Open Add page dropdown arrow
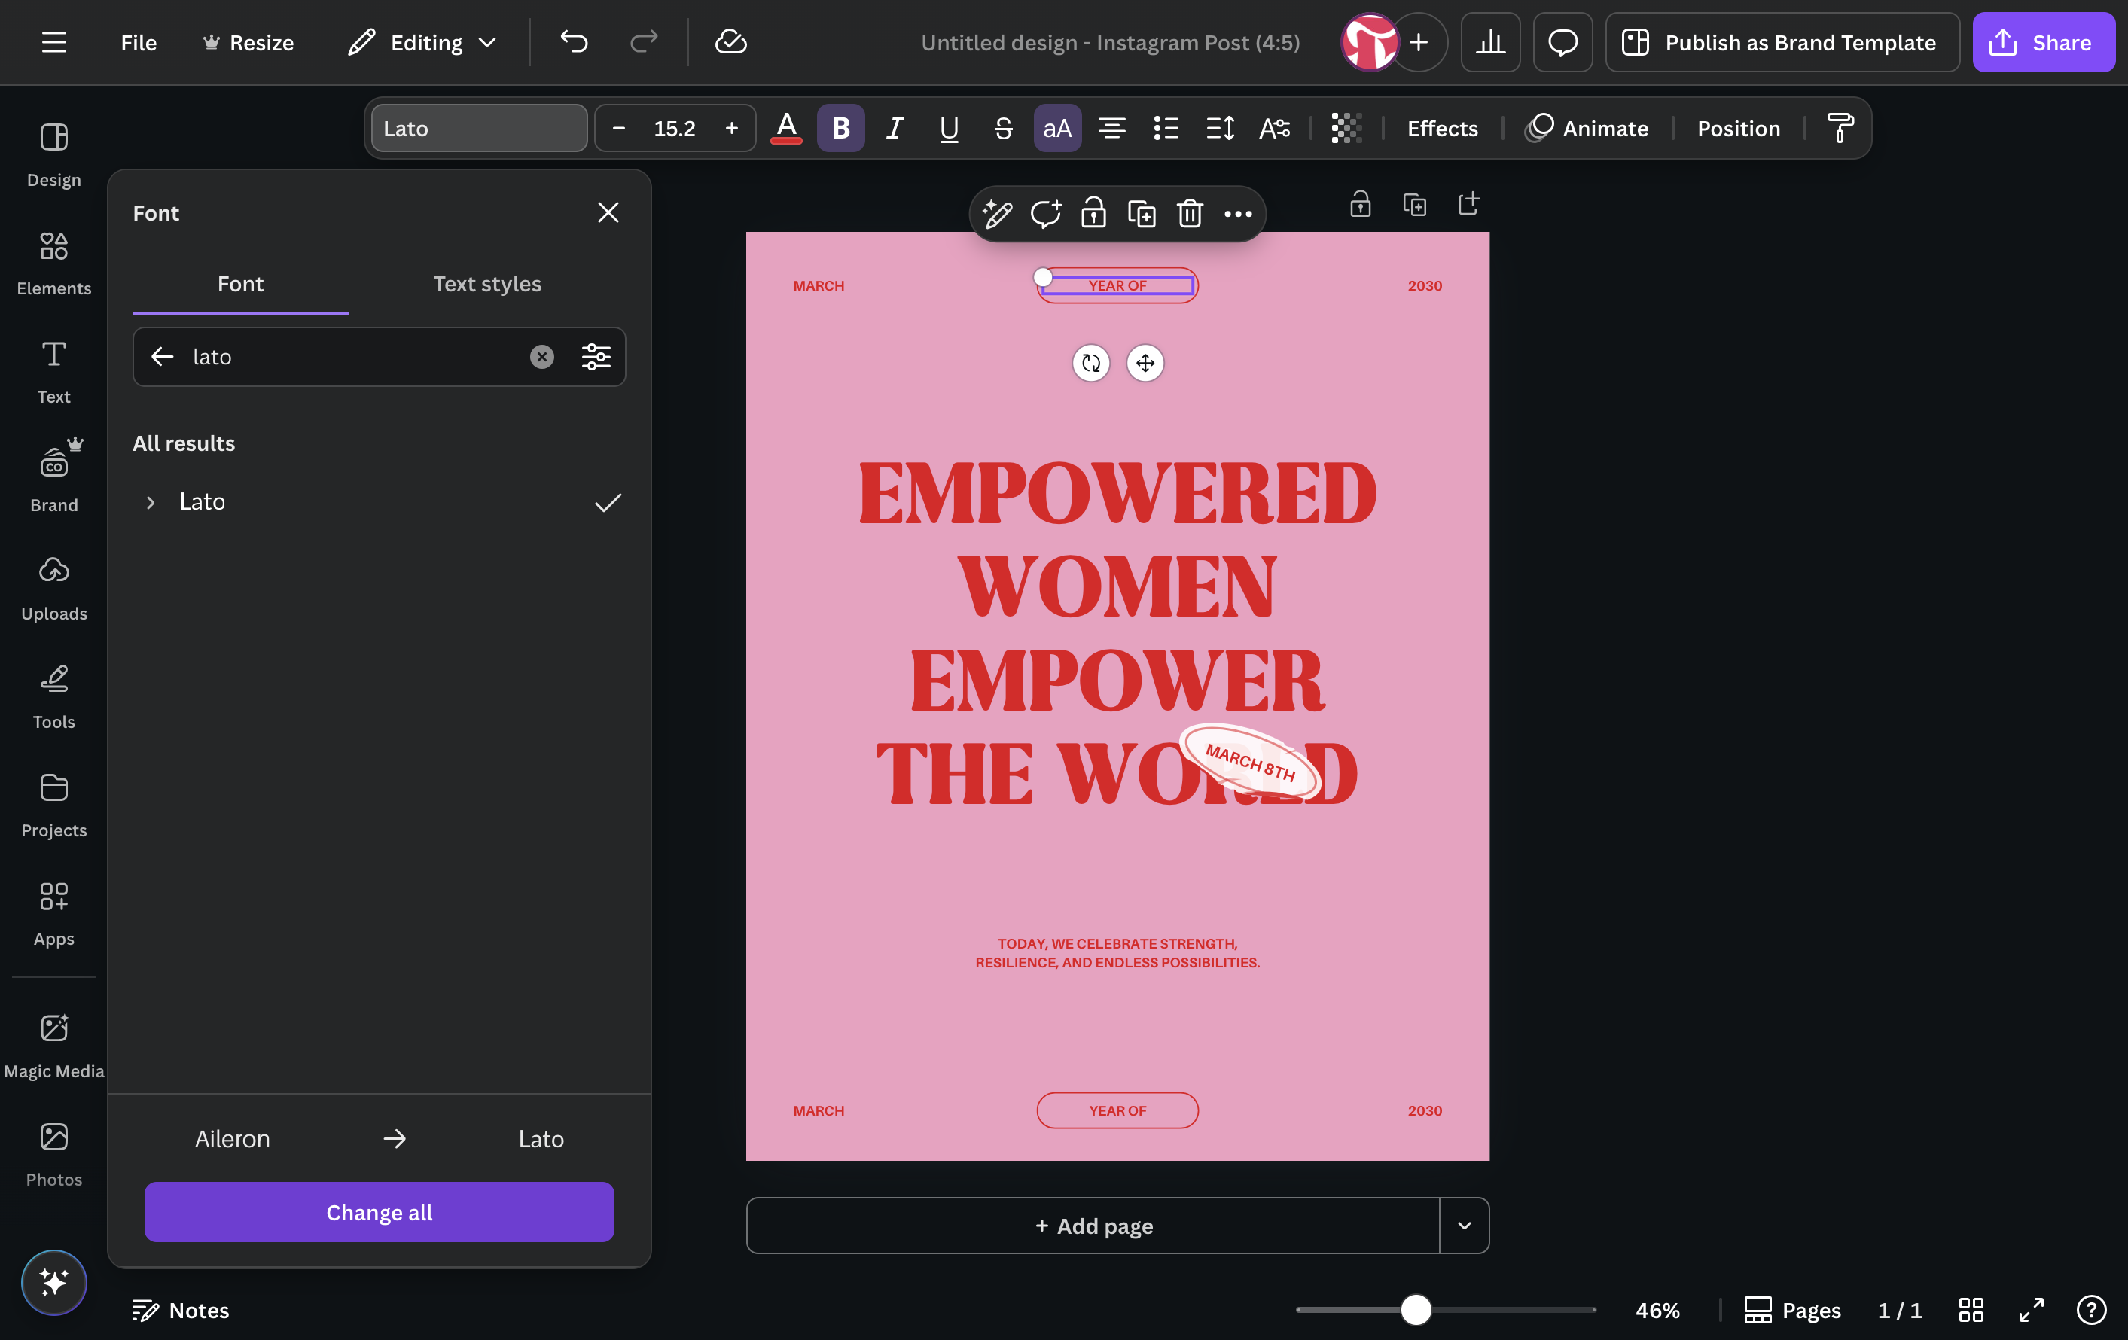This screenshot has height=1340, width=2128. point(1465,1225)
